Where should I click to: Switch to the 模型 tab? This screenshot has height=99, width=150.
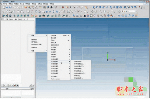click(16, 19)
